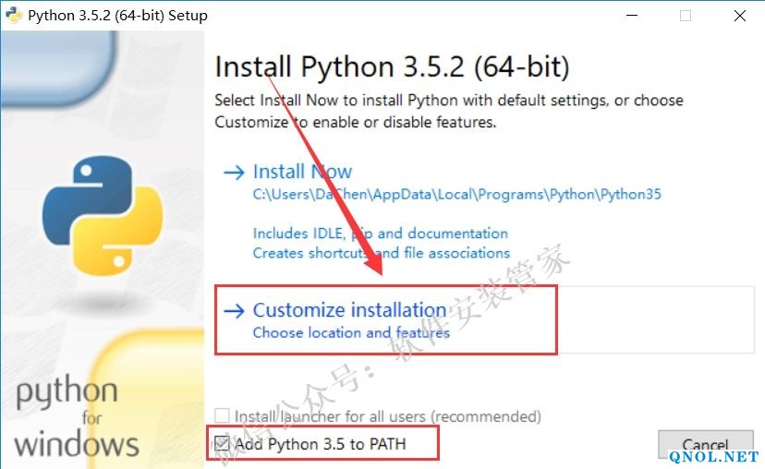Click 'Includes IDLE, pip and documentation' text
Viewport: 765px width, 469px height.
point(380,234)
